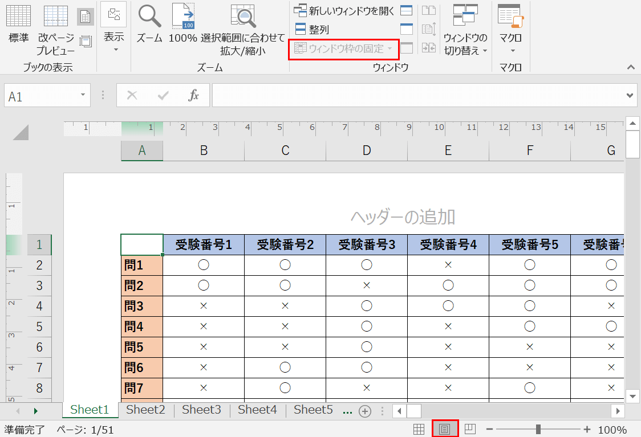
Task: Toggle Page Break Preview in status bar
Action: pos(470,430)
